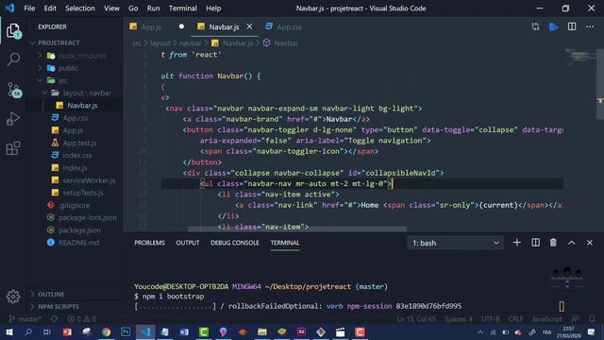This screenshot has width=604, height=340.
Task: Open index.css in the explorer
Action: pos(77,155)
